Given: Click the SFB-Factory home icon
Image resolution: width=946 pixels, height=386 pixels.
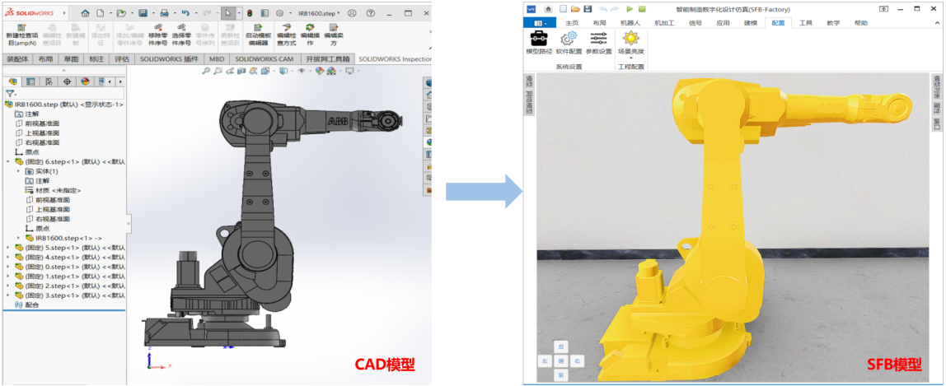Looking at the screenshot, I should pos(549,9).
